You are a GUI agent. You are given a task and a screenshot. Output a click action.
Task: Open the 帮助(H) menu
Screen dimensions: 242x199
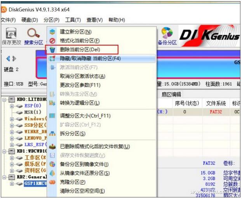pos(117,20)
